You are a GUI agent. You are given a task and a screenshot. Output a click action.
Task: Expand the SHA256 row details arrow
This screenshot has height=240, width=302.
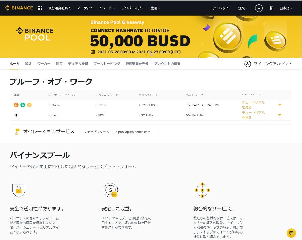click(x=280, y=105)
